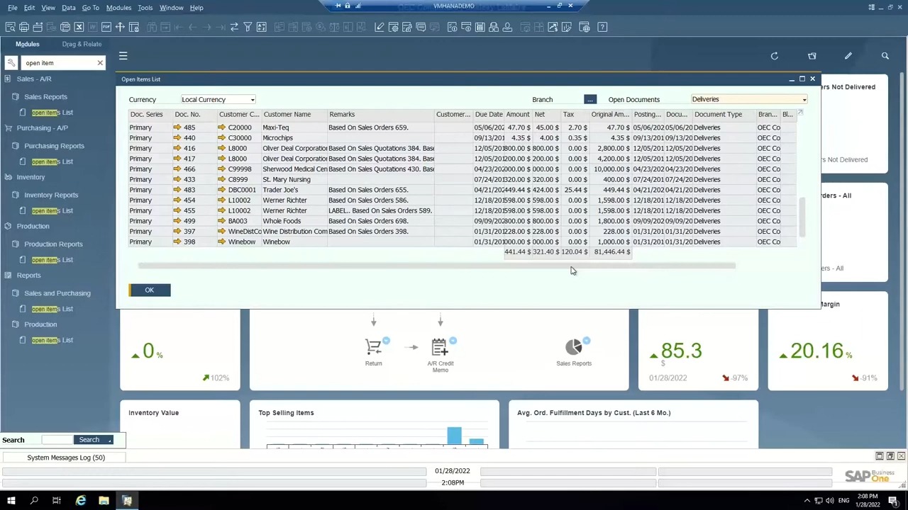Switch to the Drag & Relate tab
The image size is (908, 510).
[82, 44]
